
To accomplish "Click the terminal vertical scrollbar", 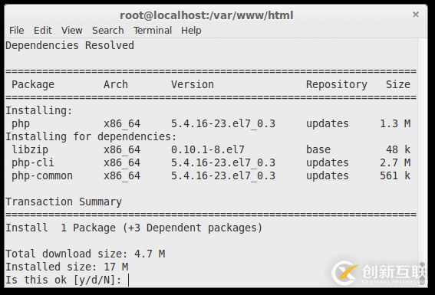I will (x=423, y=162).
